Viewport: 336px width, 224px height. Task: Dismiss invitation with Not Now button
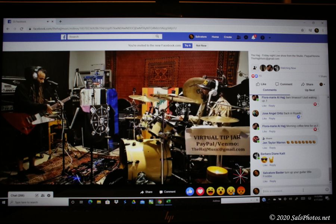coord(201,46)
